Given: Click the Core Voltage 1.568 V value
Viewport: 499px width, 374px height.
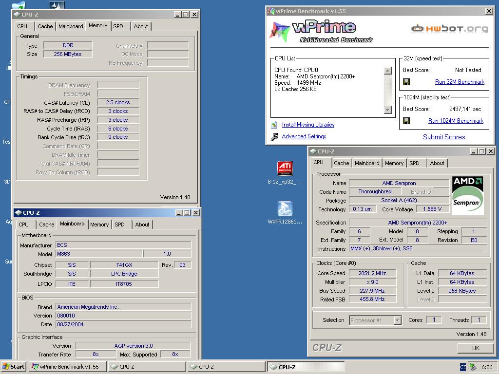Looking at the screenshot, I should tap(432, 209).
